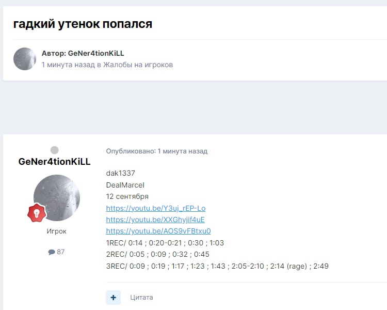Viewport: 387px width, 310px height.
Task: Click author name GeNer4tionKiLL in topic header
Action: [96, 53]
